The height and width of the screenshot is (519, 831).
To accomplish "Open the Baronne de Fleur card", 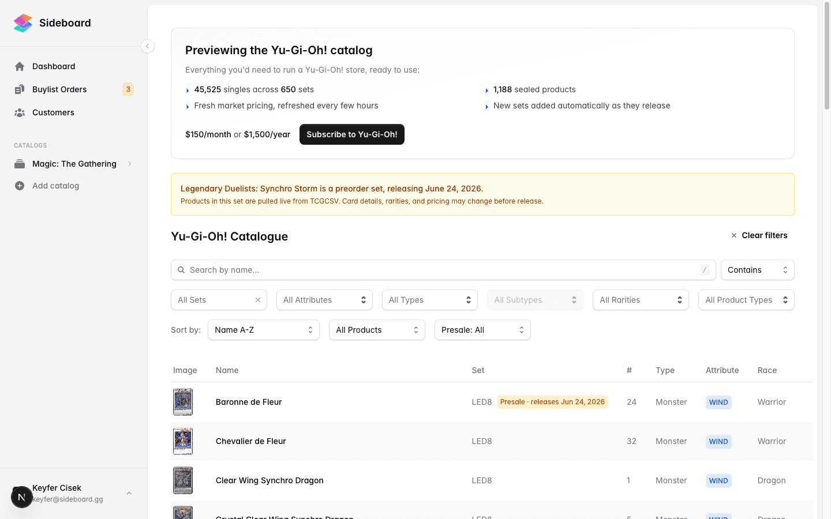I will point(249,402).
